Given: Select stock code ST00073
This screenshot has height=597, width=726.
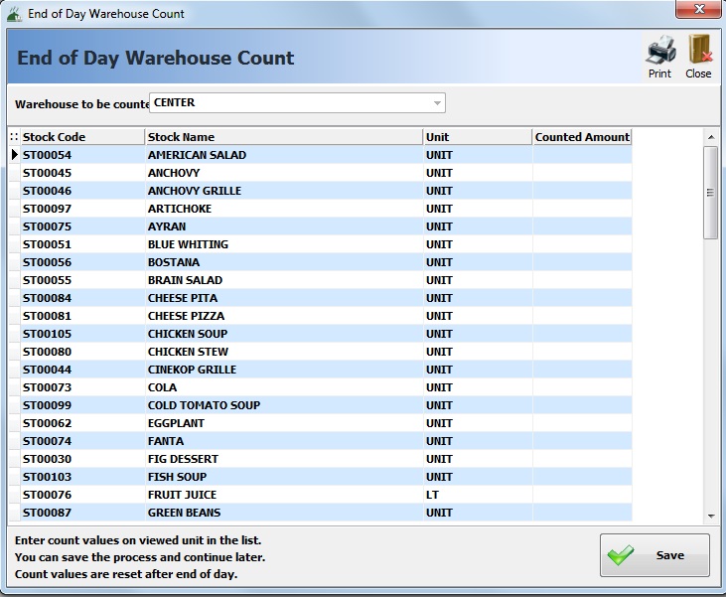Looking at the screenshot, I should tap(48, 387).
